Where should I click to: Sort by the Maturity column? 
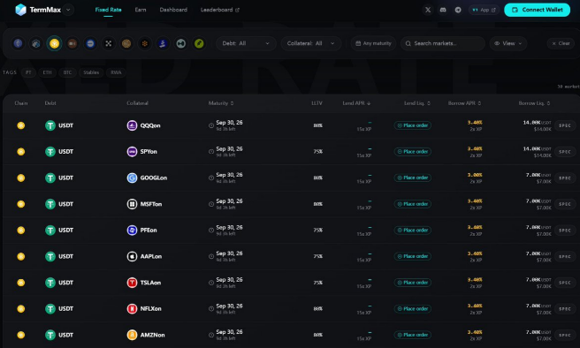click(221, 103)
